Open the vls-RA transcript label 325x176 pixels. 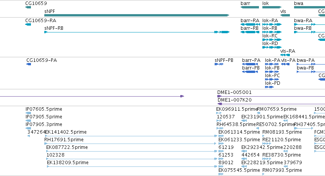288,51
